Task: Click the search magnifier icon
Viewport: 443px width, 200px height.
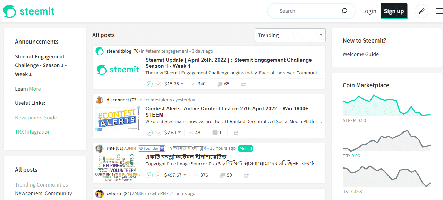Action: coord(344,11)
